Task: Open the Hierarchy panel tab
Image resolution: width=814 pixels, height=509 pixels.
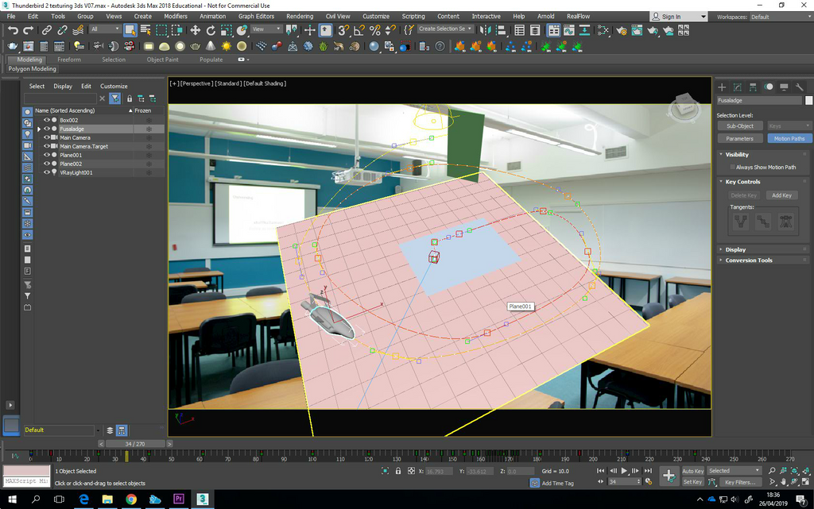Action: [x=753, y=87]
